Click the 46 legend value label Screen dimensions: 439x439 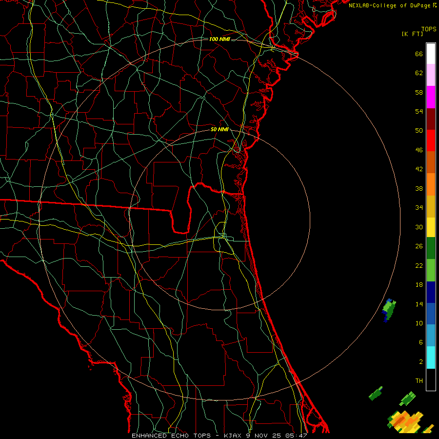pos(419,150)
